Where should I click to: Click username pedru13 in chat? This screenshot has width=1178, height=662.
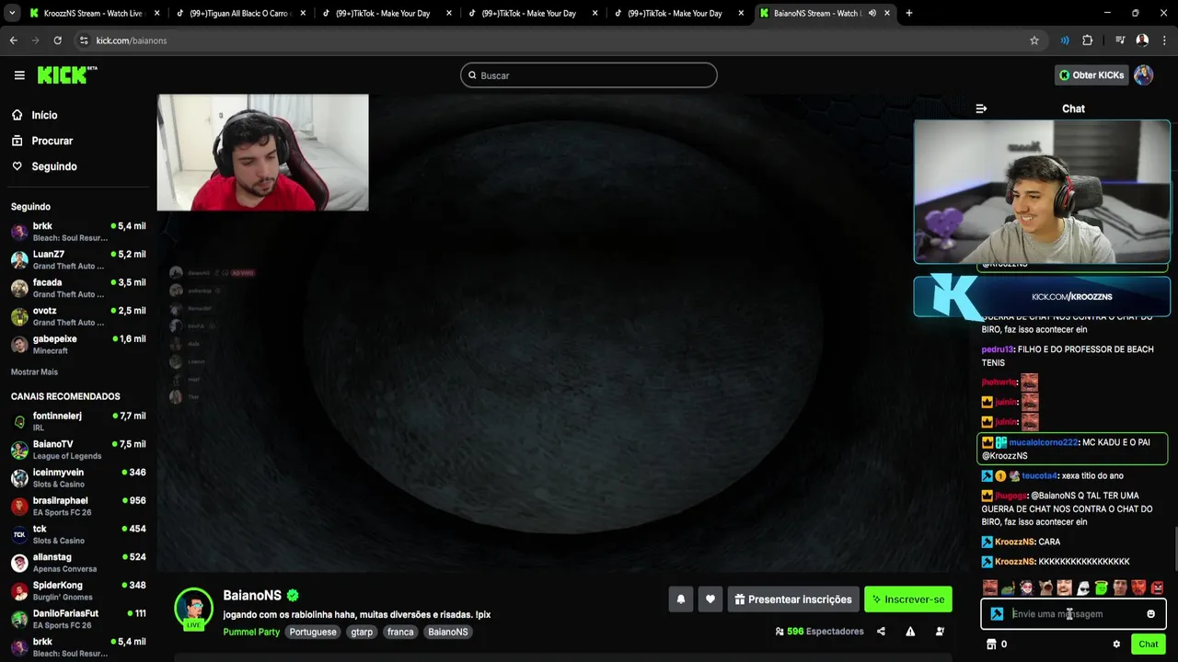tap(997, 349)
